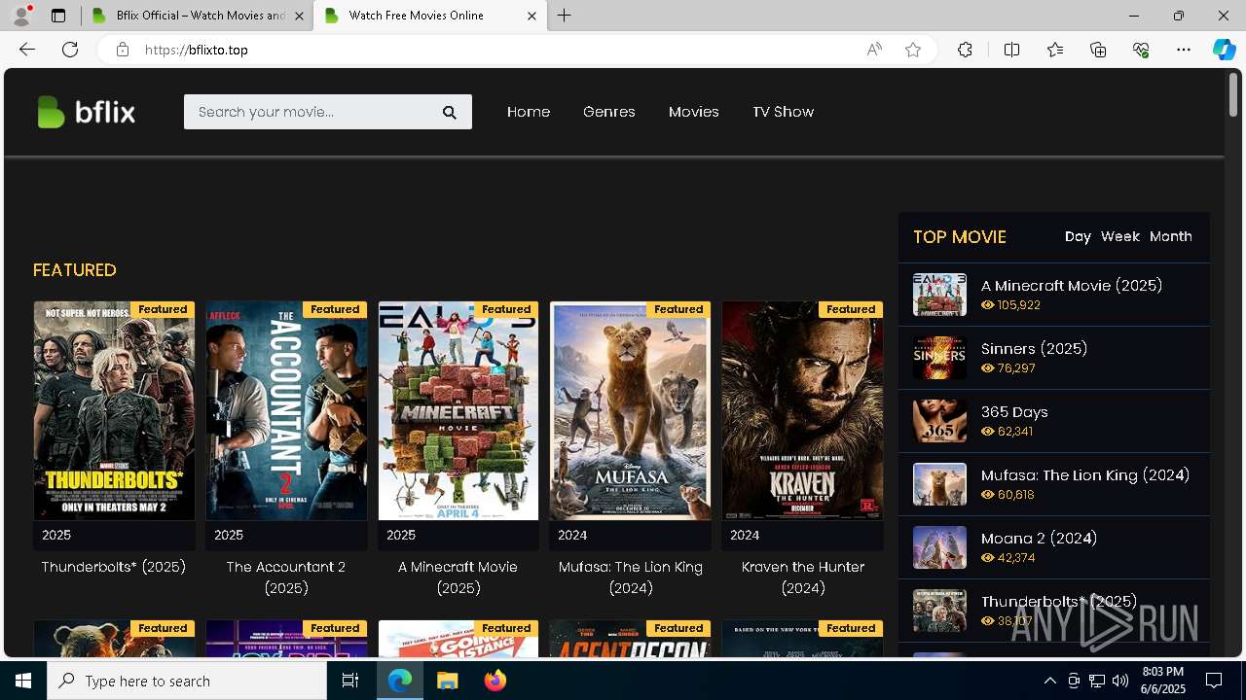Open the network tray icon
This screenshot has height=700, width=1246.
(1097, 681)
